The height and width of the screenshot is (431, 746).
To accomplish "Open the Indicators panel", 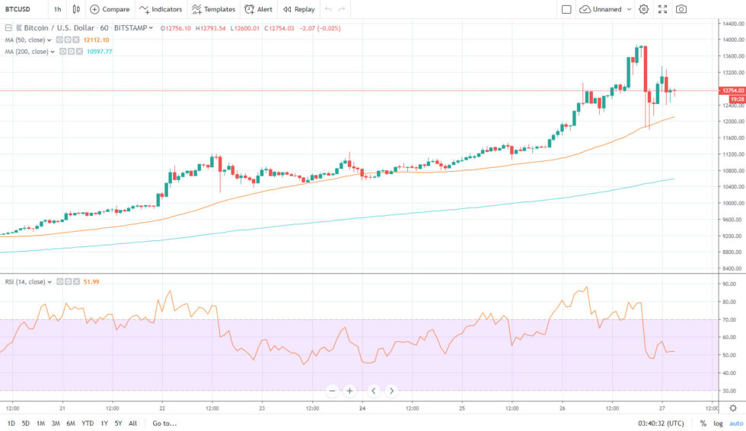I will click(161, 9).
